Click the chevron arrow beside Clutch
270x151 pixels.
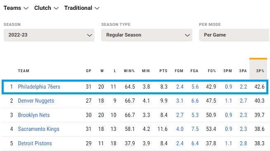tap(56, 8)
